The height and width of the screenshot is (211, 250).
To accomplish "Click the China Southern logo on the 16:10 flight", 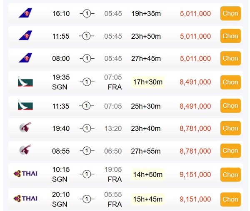I will (25, 13).
